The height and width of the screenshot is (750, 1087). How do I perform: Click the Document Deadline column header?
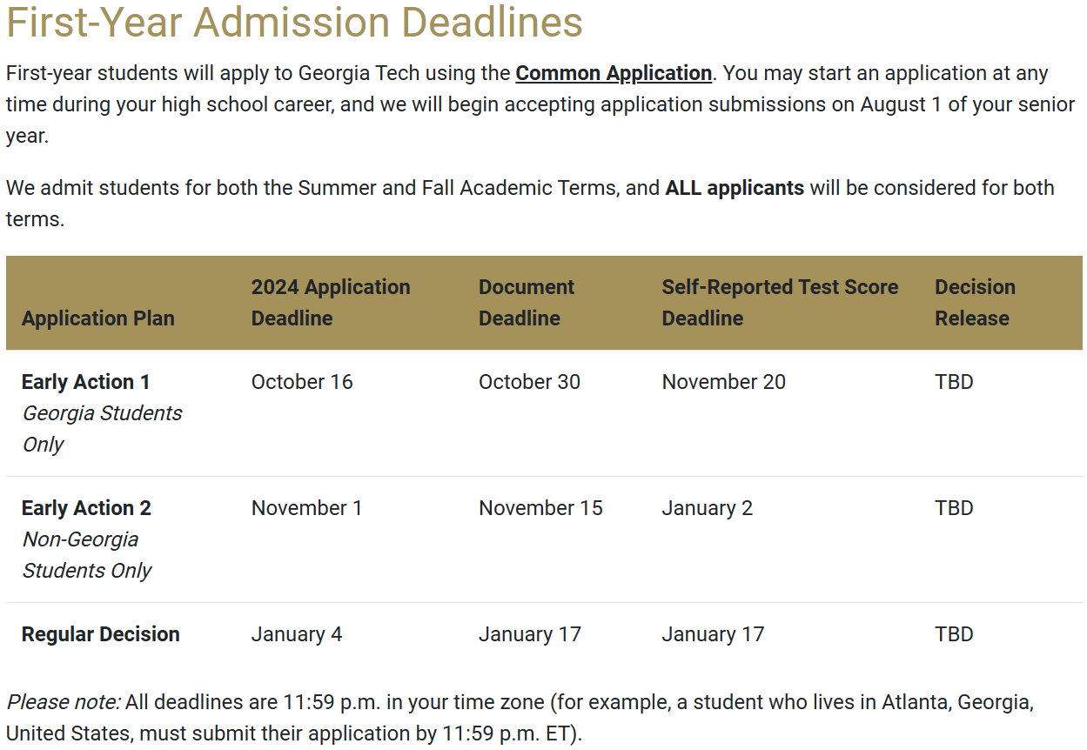[x=527, y=303]
